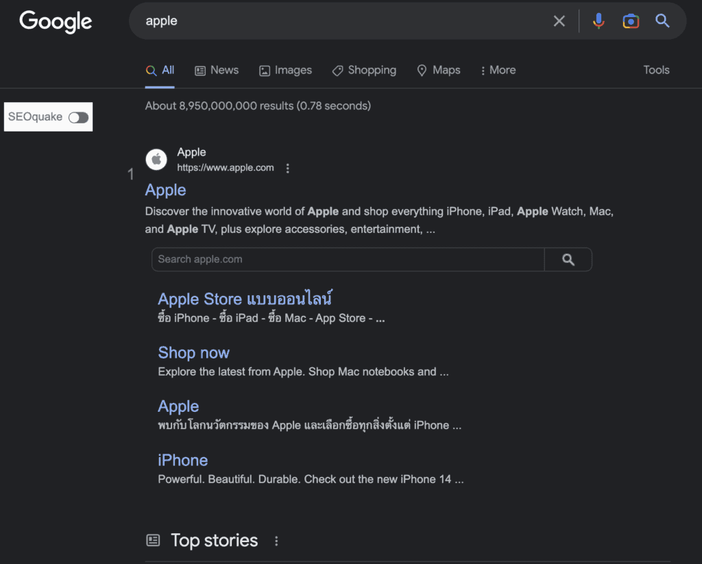This screenshot has height=564, width=702.
Task: Switch to the Images tab
Action: tap(286, 71)
